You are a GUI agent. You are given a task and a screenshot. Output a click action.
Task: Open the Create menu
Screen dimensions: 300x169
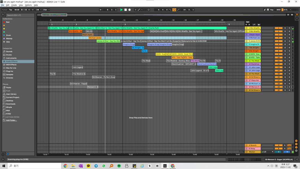click(14, 5)
